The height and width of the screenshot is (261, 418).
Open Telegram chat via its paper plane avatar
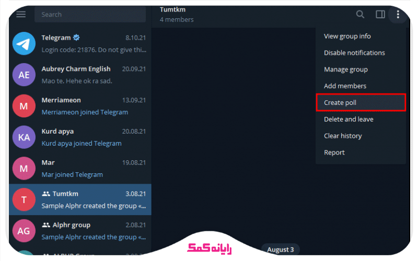pos(24,43)
